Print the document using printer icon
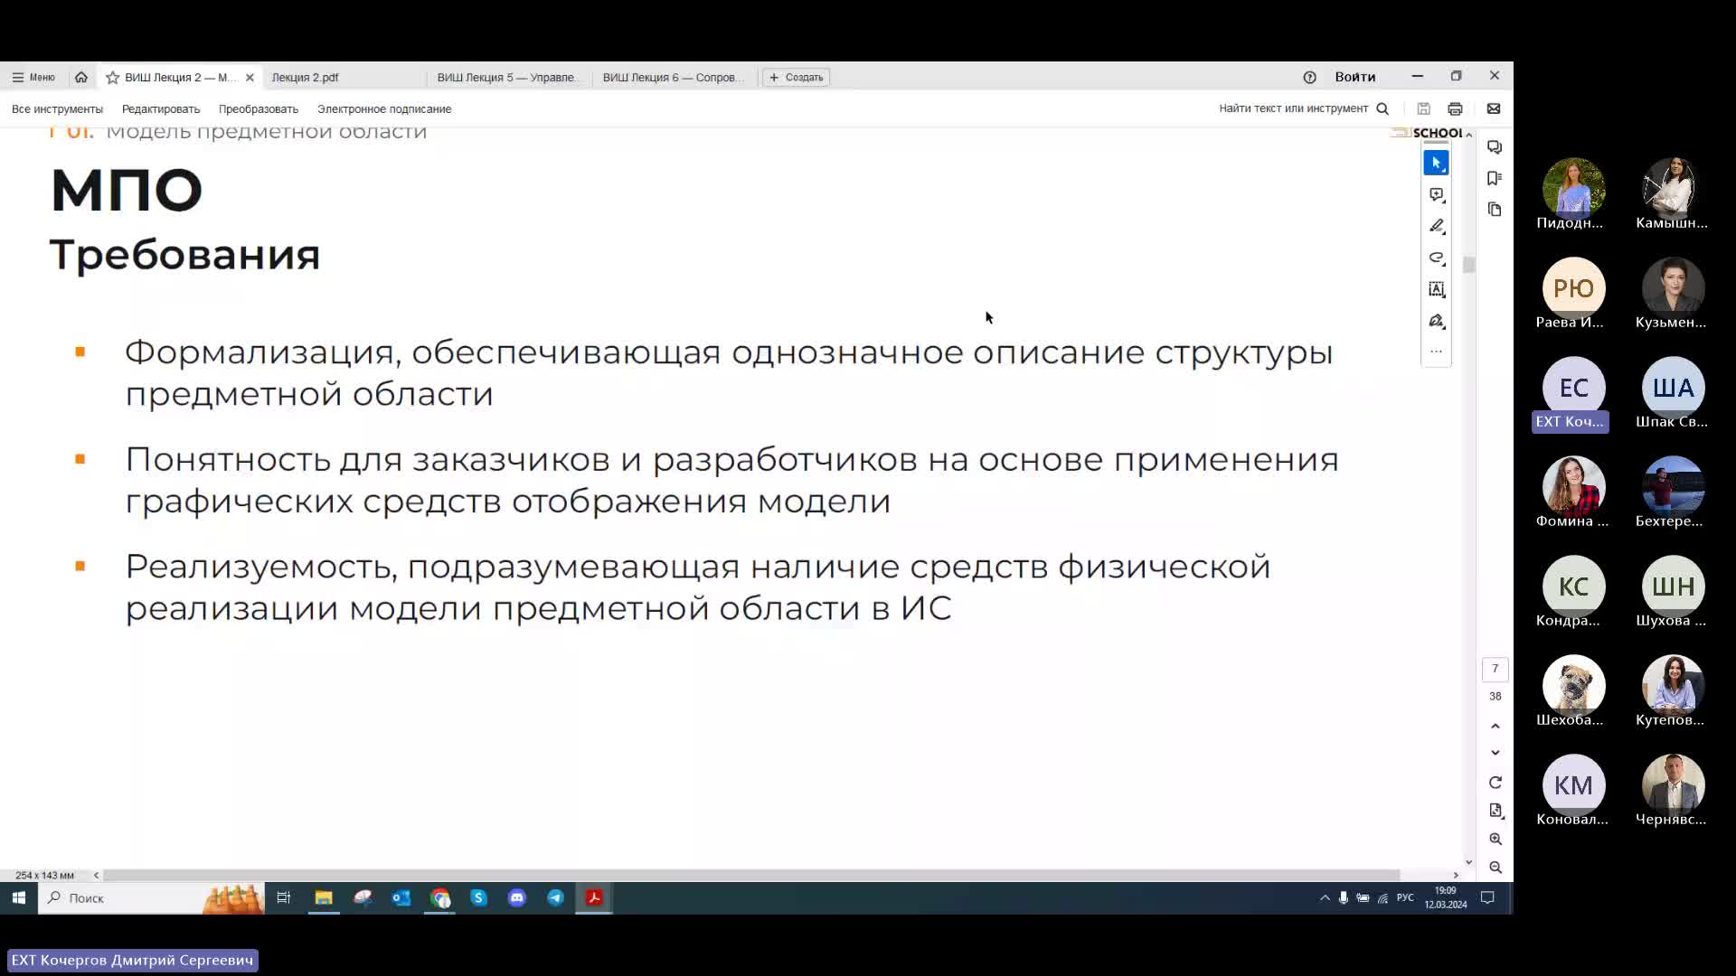Image resolution: width=1736 pixels, height=976 pixels. click(1455, 108)
